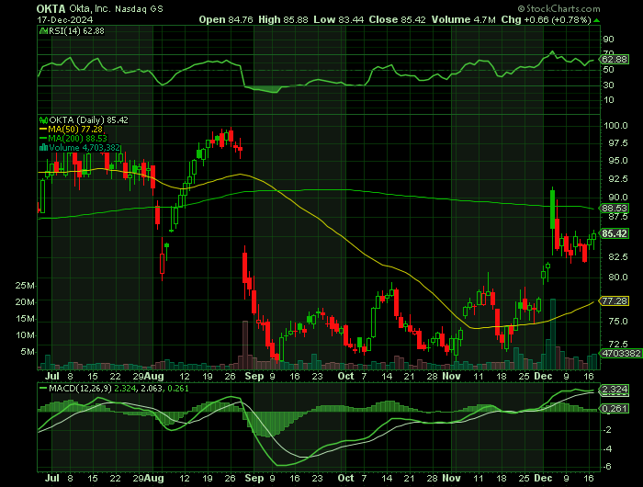Screen dimensions: 643x487
Task: Click the Low 83.44 value
Action: [338, 19]
